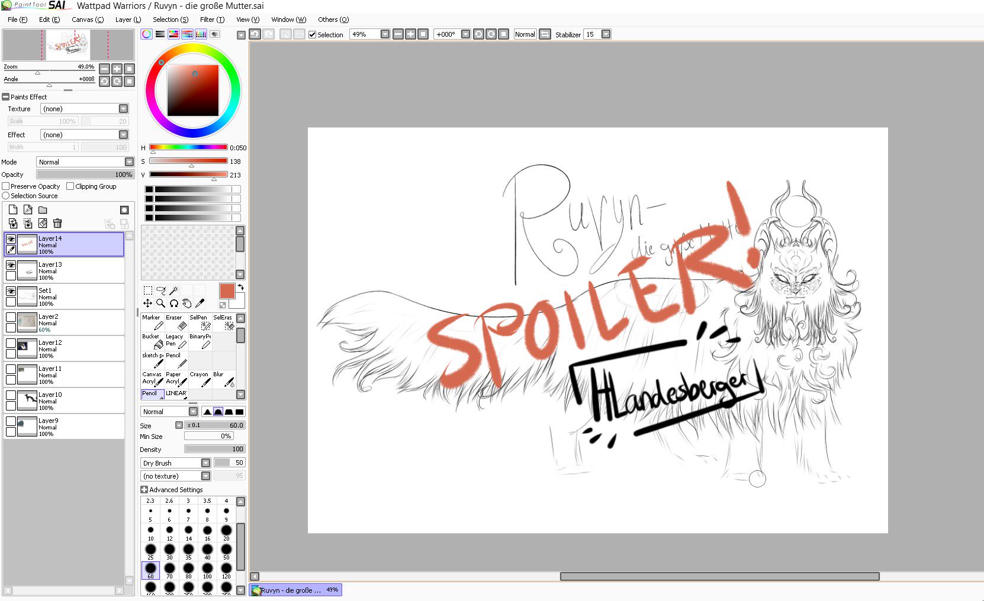Select the Layer11 layer
This screenshot has width=984, height=601.
[x=64, y=375]
